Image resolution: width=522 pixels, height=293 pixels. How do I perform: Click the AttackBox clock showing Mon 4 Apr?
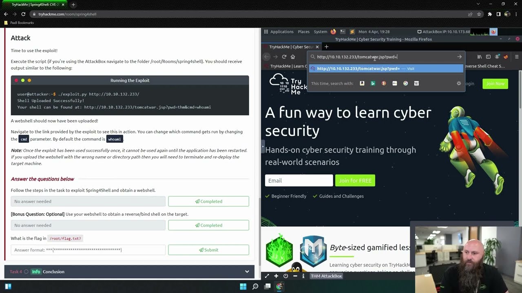(374, 32)
